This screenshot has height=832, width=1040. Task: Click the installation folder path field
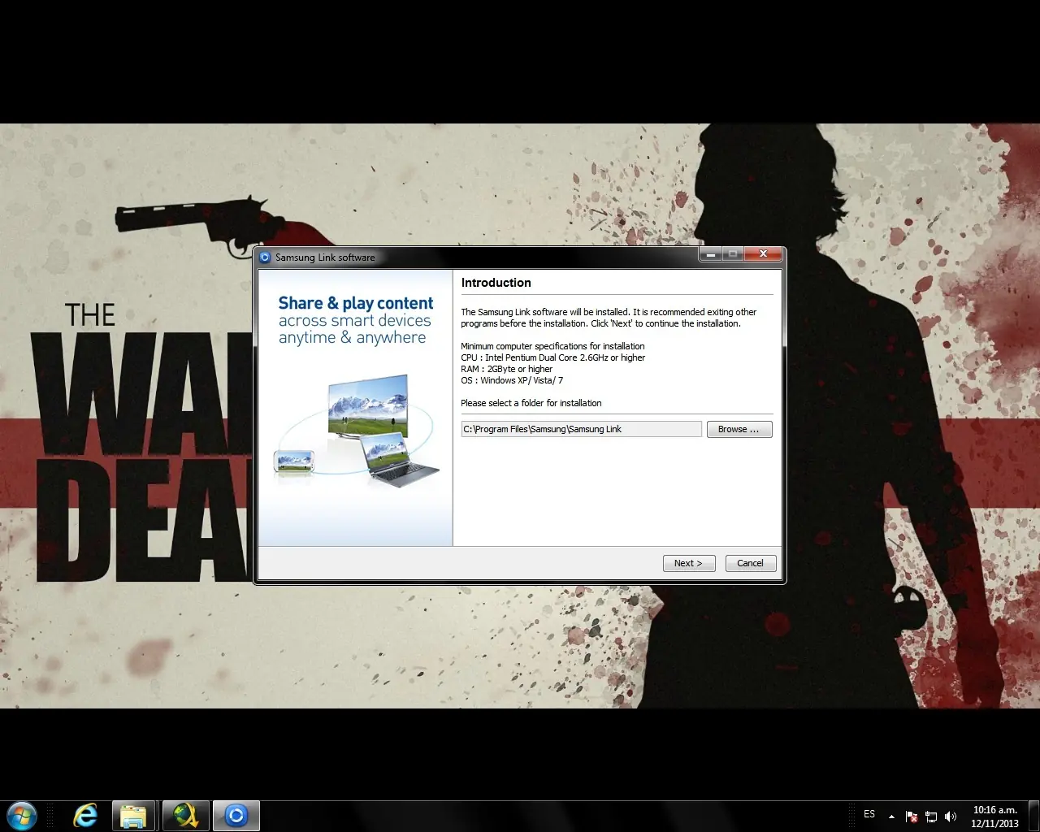point(581,429)
